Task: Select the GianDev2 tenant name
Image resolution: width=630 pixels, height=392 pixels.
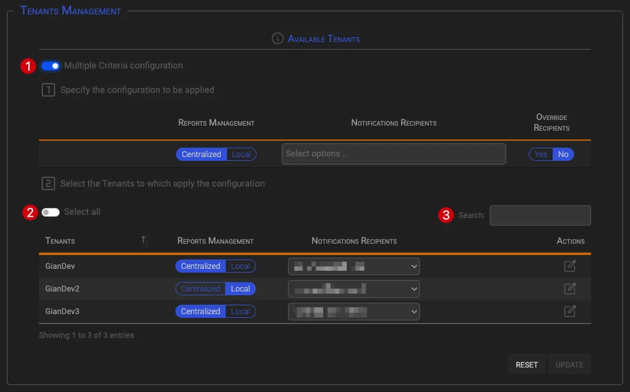Action: click(x=62, y=289)
